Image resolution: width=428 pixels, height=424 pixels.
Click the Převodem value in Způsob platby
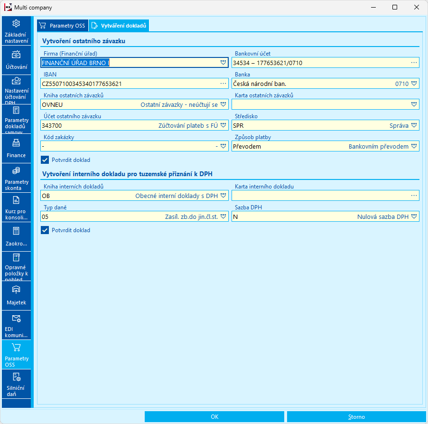(x=247, y=147)
